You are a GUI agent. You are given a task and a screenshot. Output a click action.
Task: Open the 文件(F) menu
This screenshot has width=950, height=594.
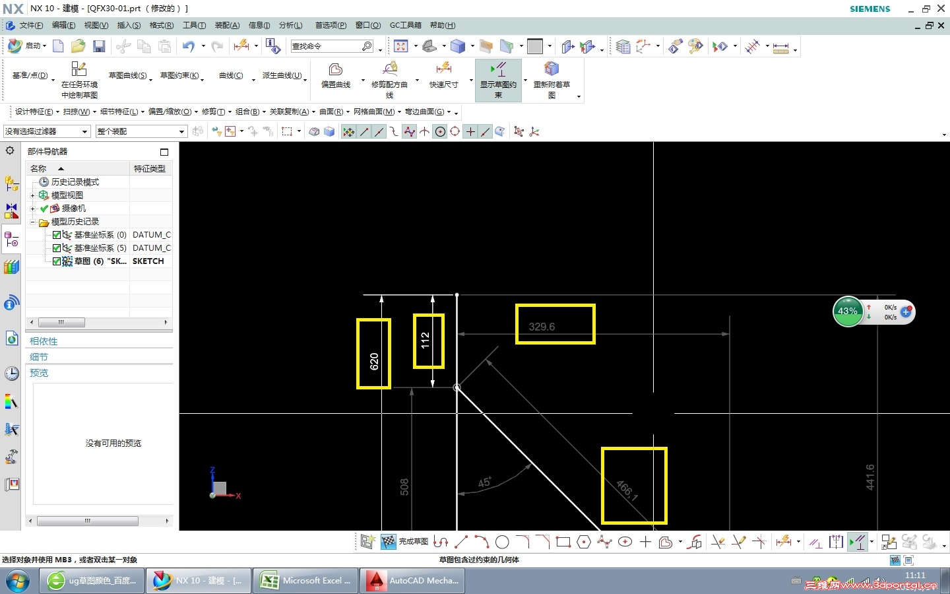[x=30, y=26]
